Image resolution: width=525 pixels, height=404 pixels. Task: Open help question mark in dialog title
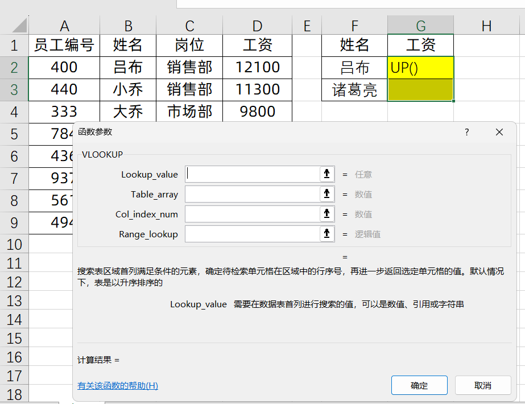point(467,132)
